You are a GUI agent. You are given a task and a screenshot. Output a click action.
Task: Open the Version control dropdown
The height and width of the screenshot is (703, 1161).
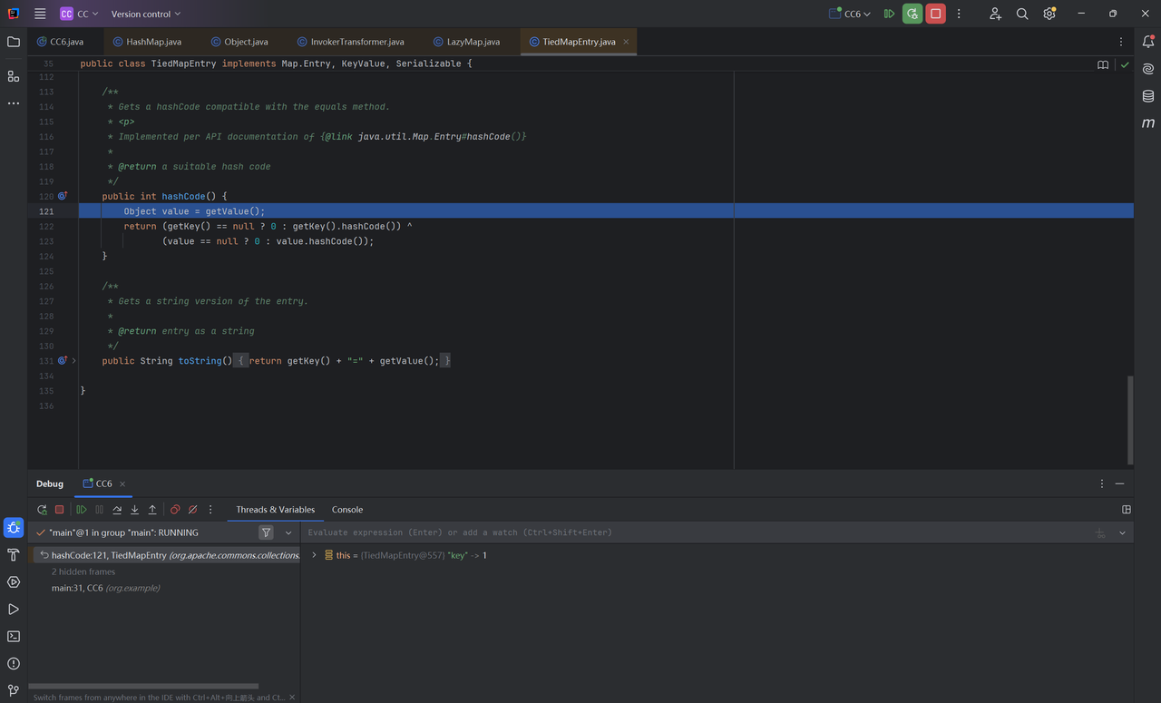(146, 14)
